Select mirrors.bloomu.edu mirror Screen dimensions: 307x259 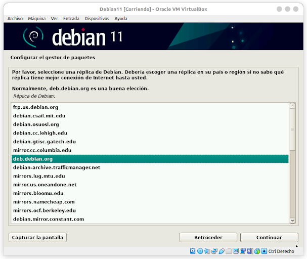(x=150, y=193)
